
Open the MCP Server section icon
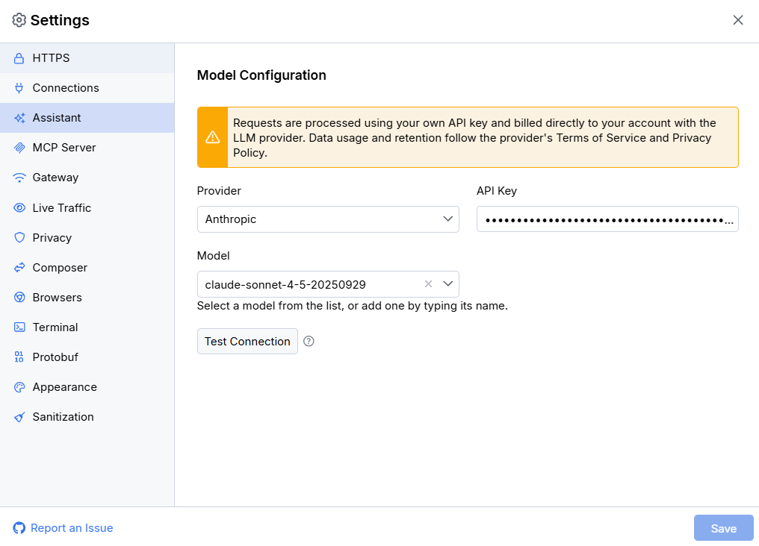click(x=19, y=147)
